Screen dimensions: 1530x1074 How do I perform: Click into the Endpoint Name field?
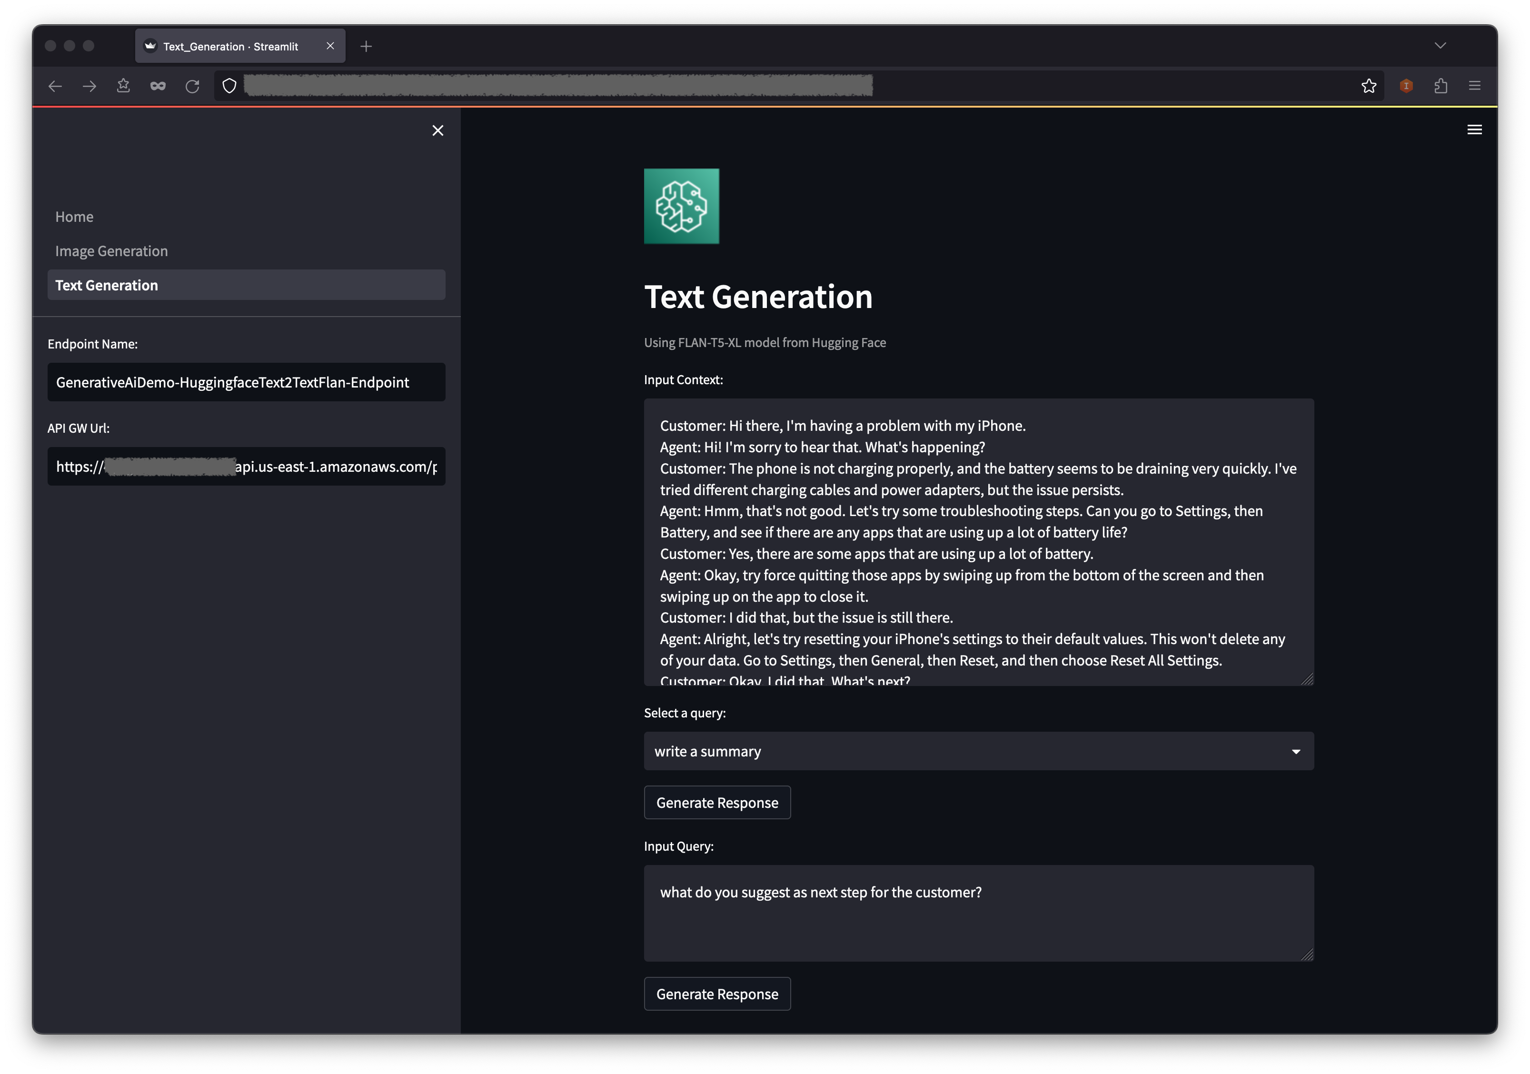[246, 382]
